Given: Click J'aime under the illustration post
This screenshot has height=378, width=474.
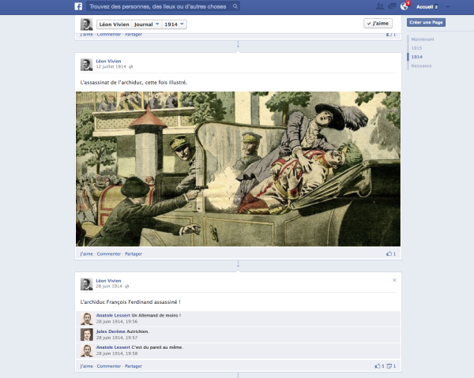Looking at the screenshot, I should coord(86,254).
